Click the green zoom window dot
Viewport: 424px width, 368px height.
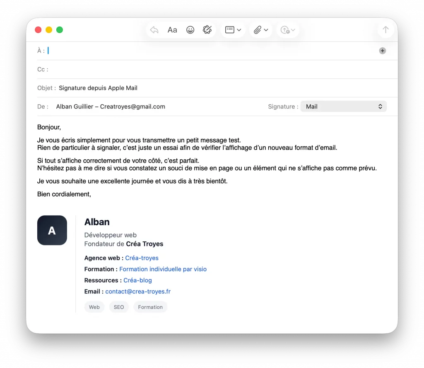point(59,30)
